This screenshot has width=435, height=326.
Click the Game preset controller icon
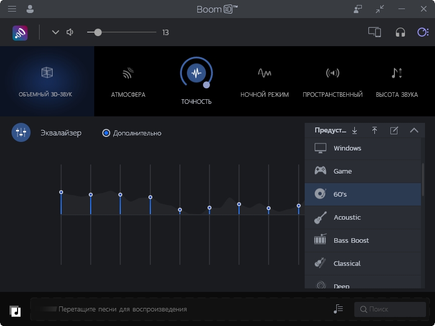[320, 171]
